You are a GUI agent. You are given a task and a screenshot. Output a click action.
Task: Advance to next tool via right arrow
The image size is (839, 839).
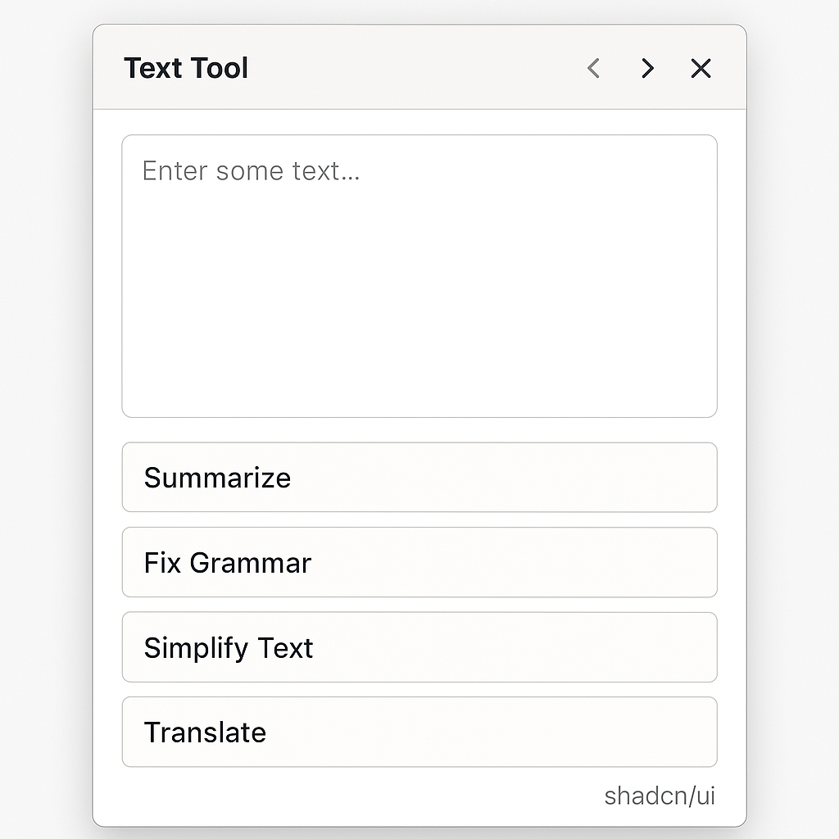pyautogui.click(x=647, y=68)
